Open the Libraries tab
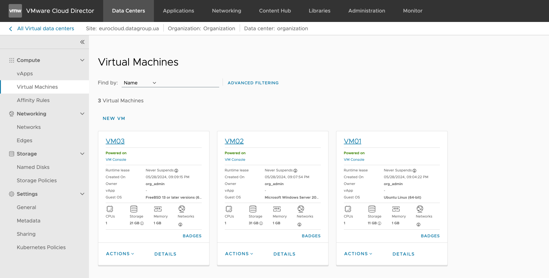 click(320, 11)
